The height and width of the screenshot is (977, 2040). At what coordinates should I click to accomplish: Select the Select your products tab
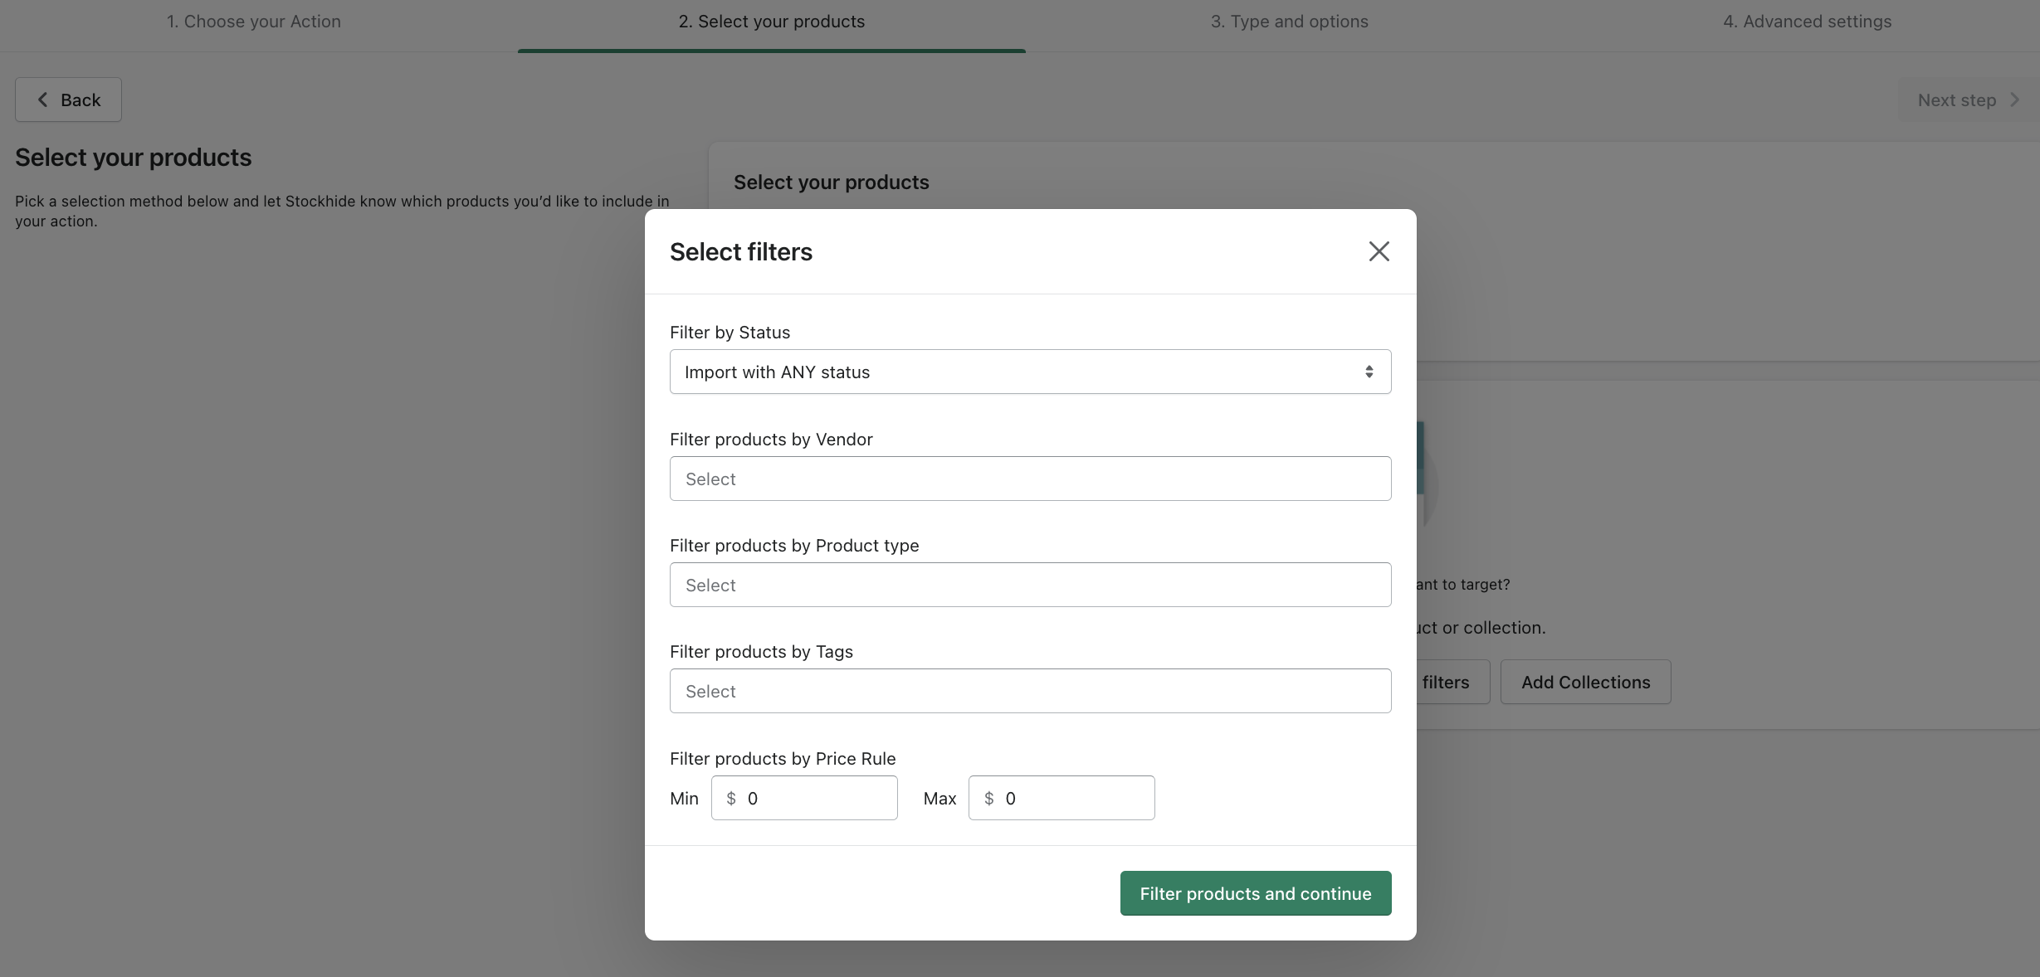tap(771, 22)
